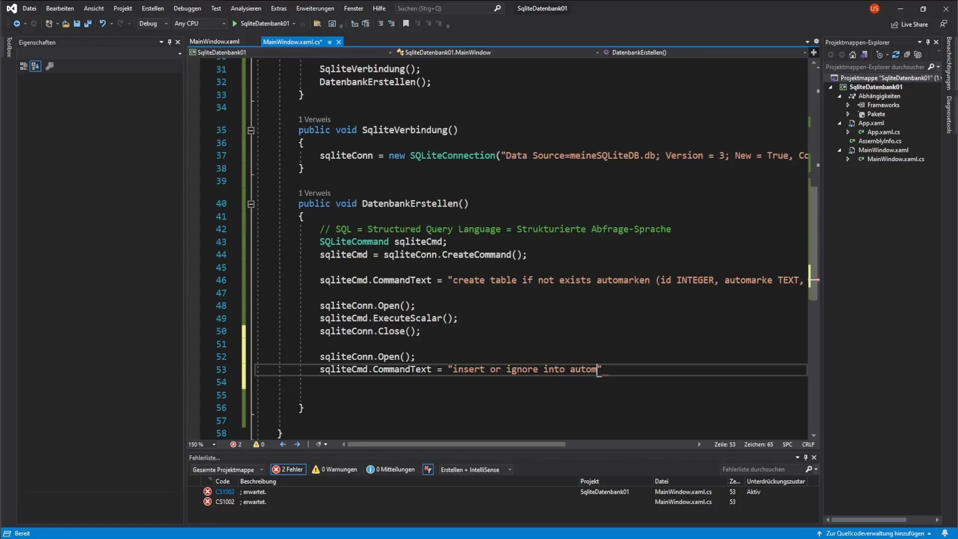The image size is (958, 539).
Task: Save the current file
Action: pos(77,23)
